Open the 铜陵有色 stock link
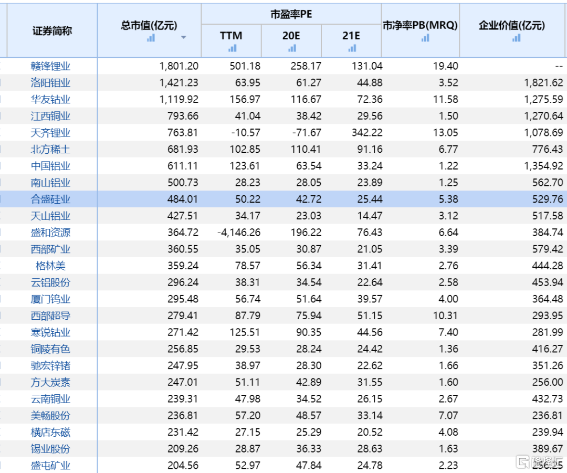This screenshot has width=567, height=473. pyautogui.click(x=50, y=349)
